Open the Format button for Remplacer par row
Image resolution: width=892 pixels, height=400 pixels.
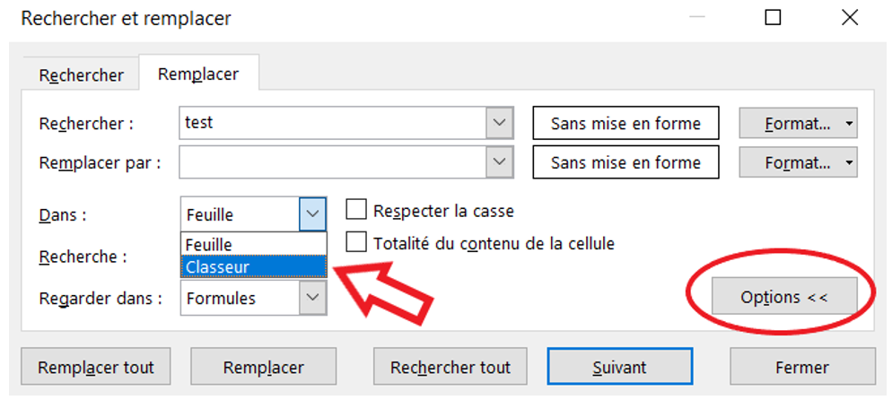791,162
